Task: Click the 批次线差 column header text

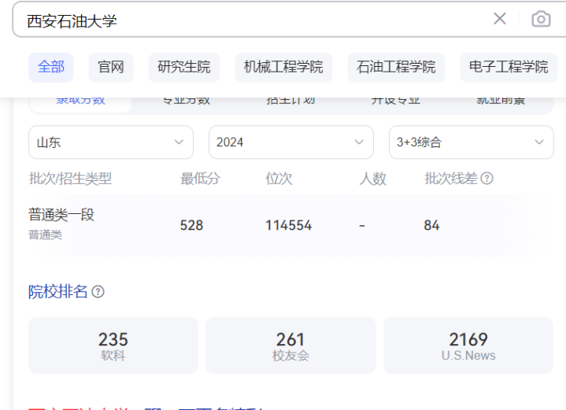Action: tap(451, 179)
